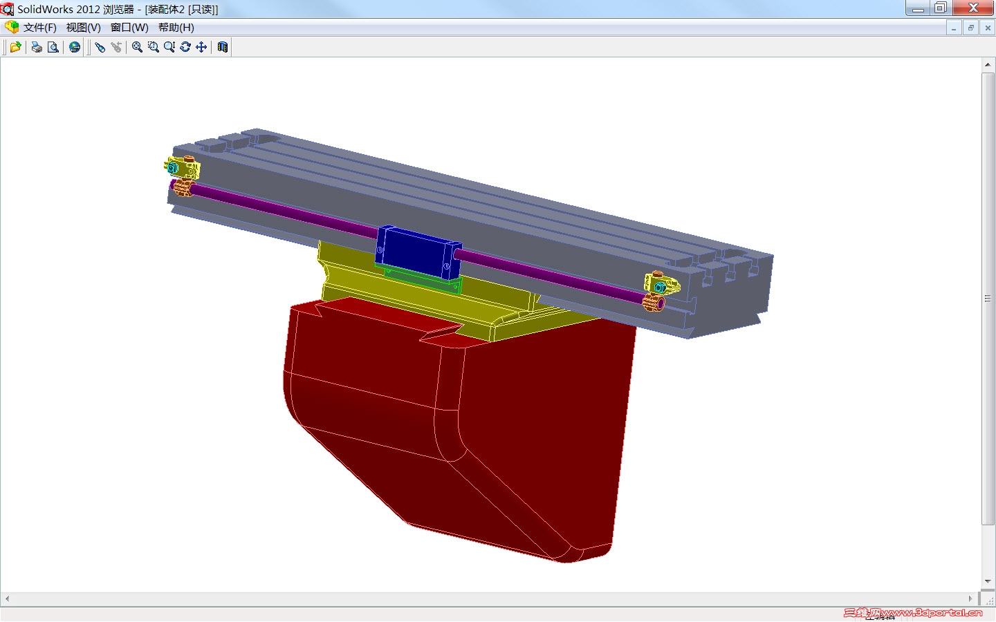Select the zoom to area tool

[x=153, y=47]
